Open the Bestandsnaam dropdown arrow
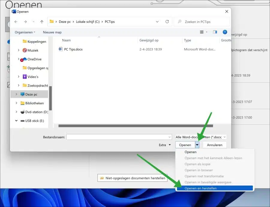 (169, 137)
